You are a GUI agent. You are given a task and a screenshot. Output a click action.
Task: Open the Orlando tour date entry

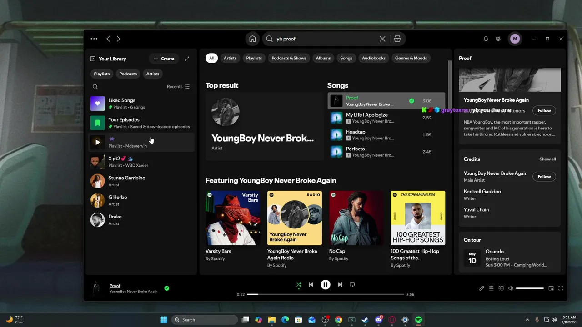coord(510,258)
